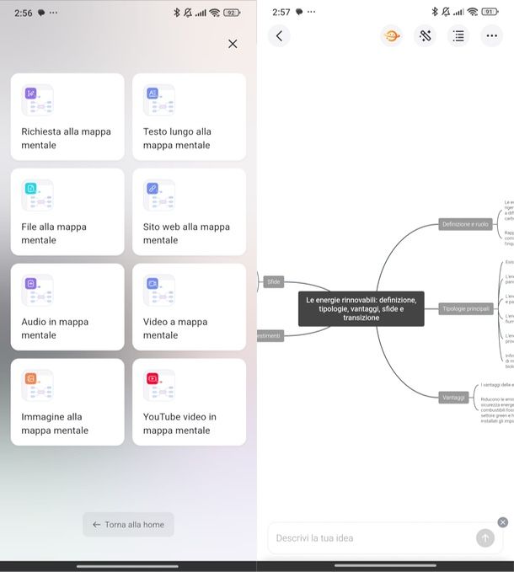The height and width of the screenshot is (572, 514).
Task: Tap the magic wand style icon
Action: point(425,35)
